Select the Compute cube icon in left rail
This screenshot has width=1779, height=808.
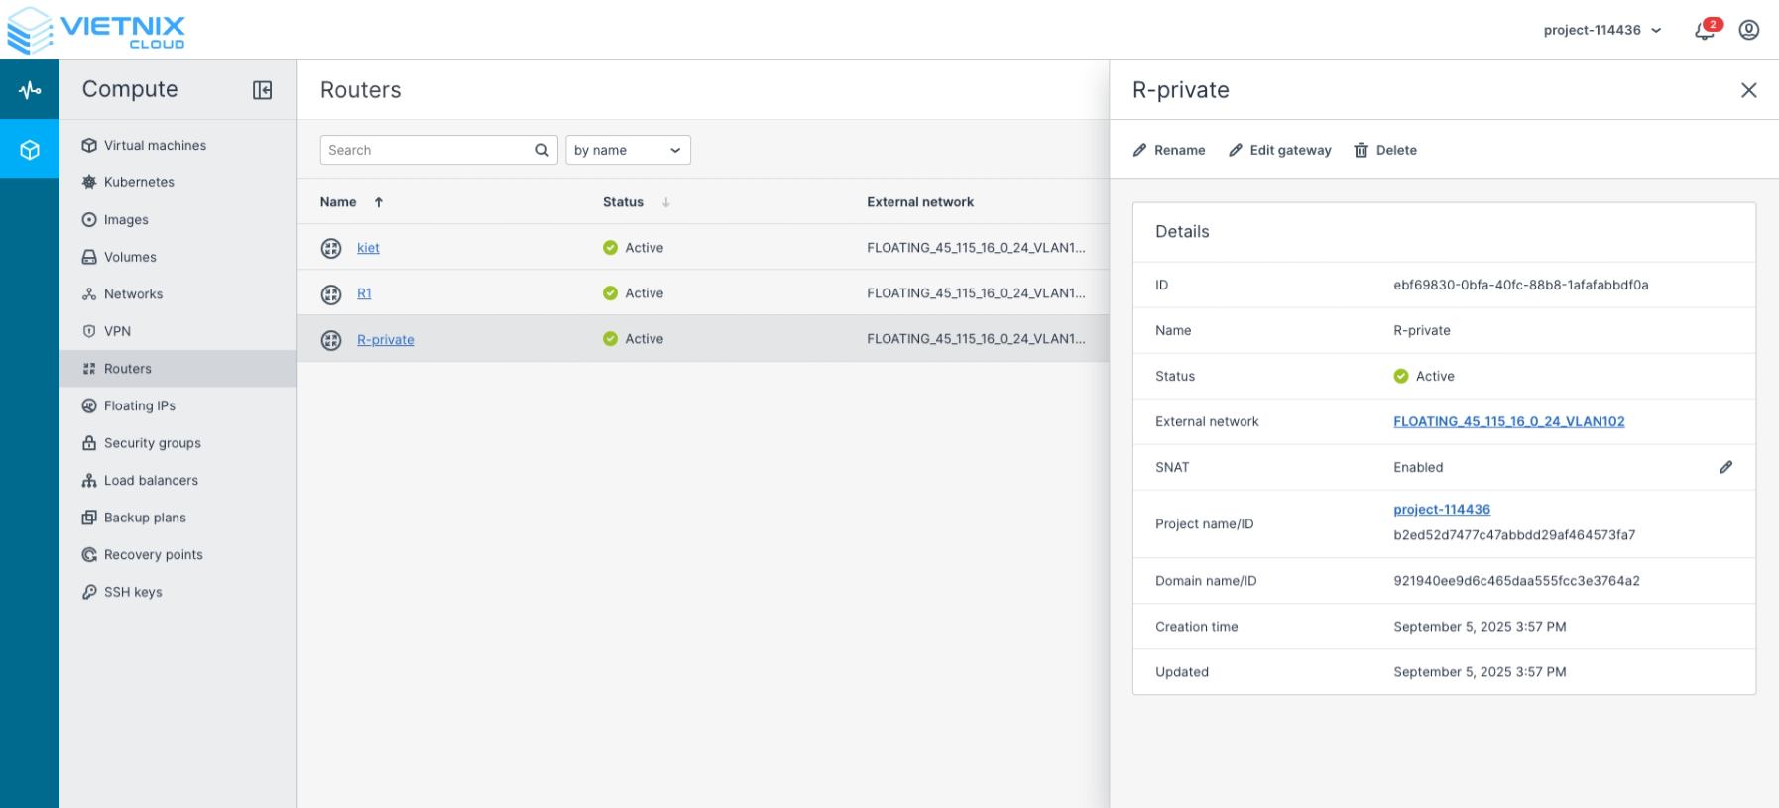click(30, 150)
